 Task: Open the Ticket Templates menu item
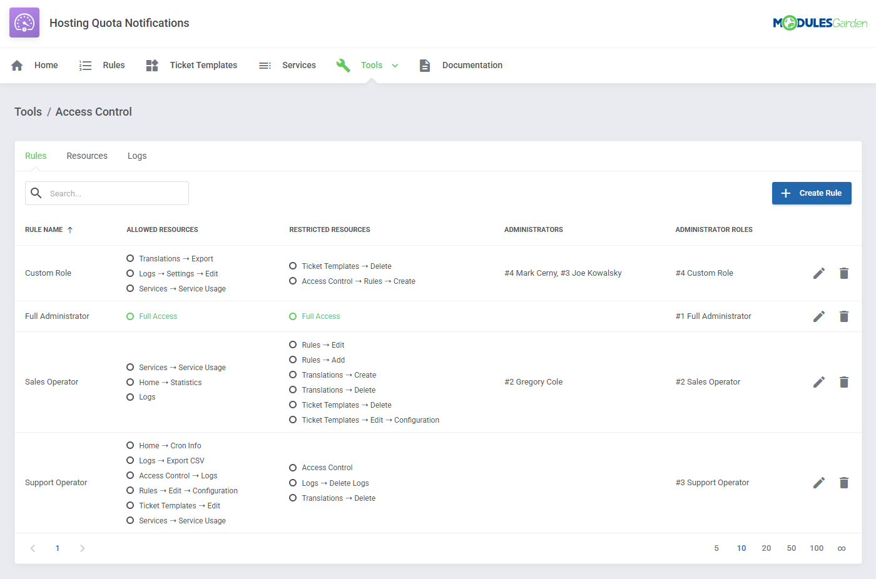click(203, 66)
